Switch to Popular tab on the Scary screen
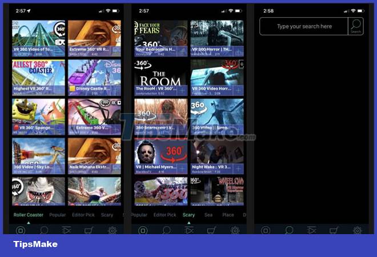The image size is (377, 257). (x=139, y=215)
